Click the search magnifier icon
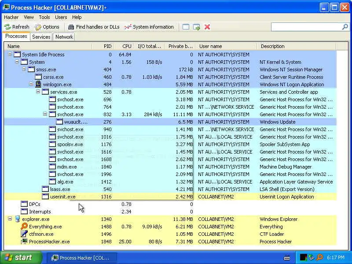The image size is (352, 264). point(345,27)
